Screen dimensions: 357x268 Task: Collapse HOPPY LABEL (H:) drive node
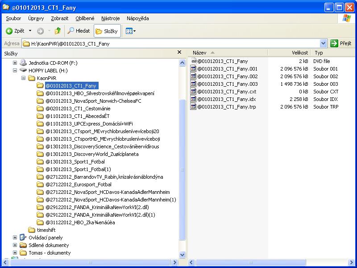[15, 71]
